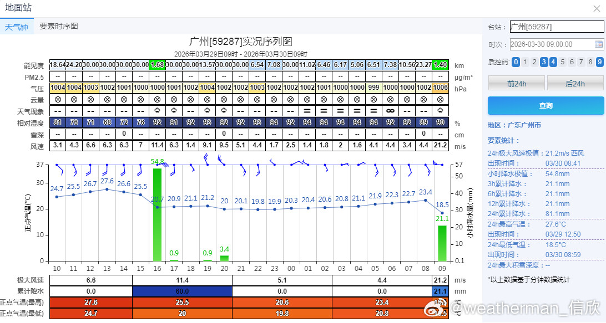The image size is (606, 323).
Task: Click the first overcast cloud symbol in 云量 row
Action: 58,100
